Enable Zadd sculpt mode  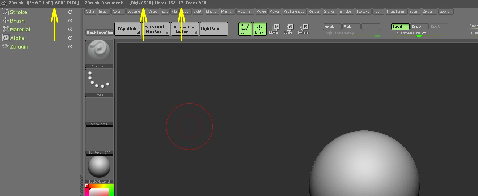[x=400, y=27]
